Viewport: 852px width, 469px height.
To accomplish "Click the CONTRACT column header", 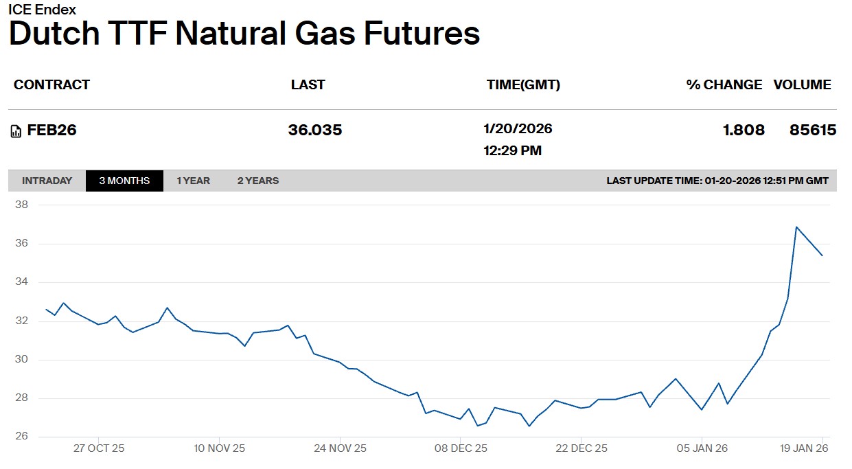I will coord(51,84).
